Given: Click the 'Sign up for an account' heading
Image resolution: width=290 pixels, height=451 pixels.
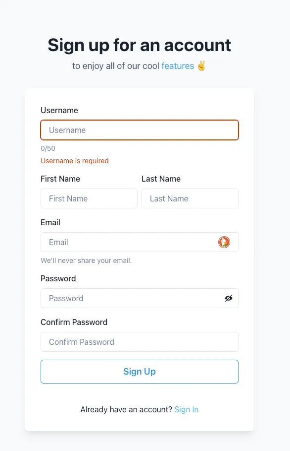Looking at the screenshot, I should (140, 45).
